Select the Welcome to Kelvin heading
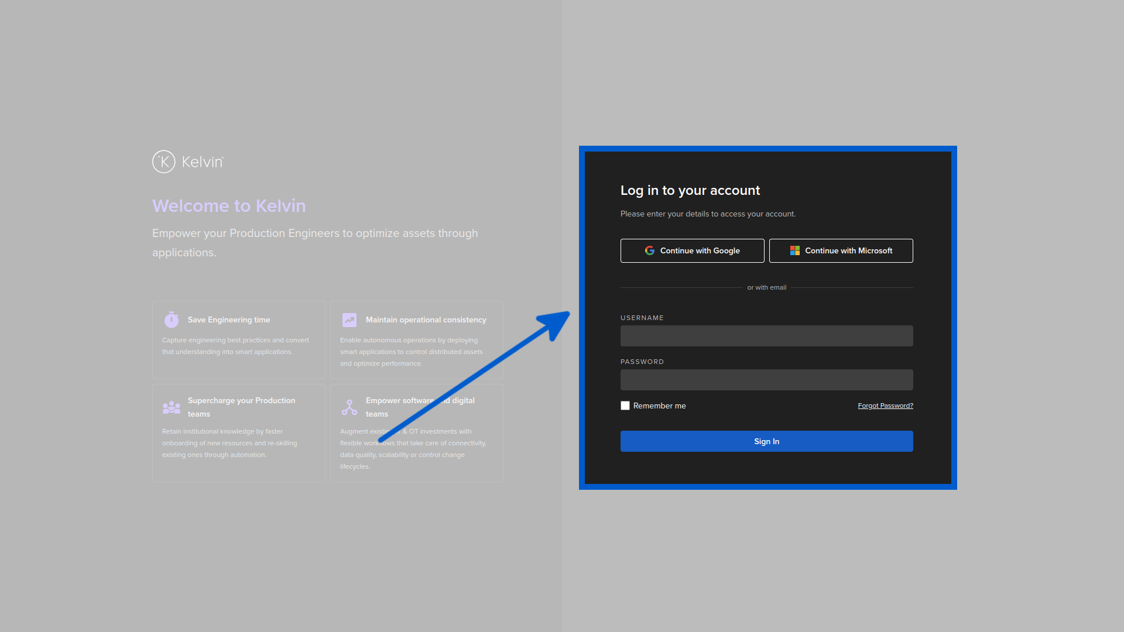 coord(229,205)
